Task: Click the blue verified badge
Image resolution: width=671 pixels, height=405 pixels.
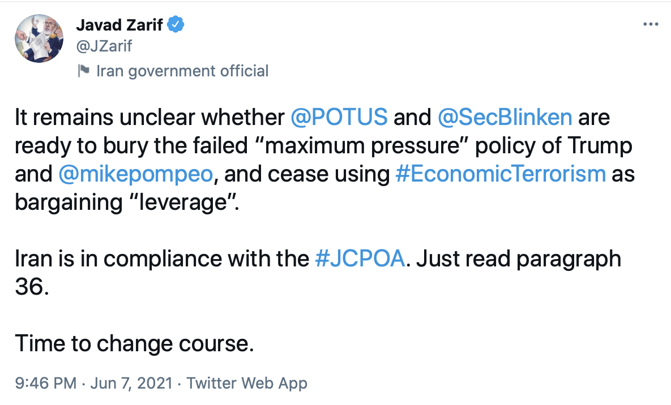Action: point(177,25)
